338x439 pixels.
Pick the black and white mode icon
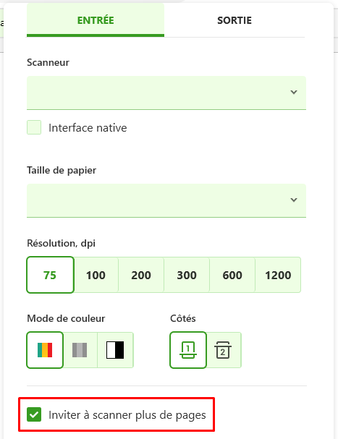point(115,350)
